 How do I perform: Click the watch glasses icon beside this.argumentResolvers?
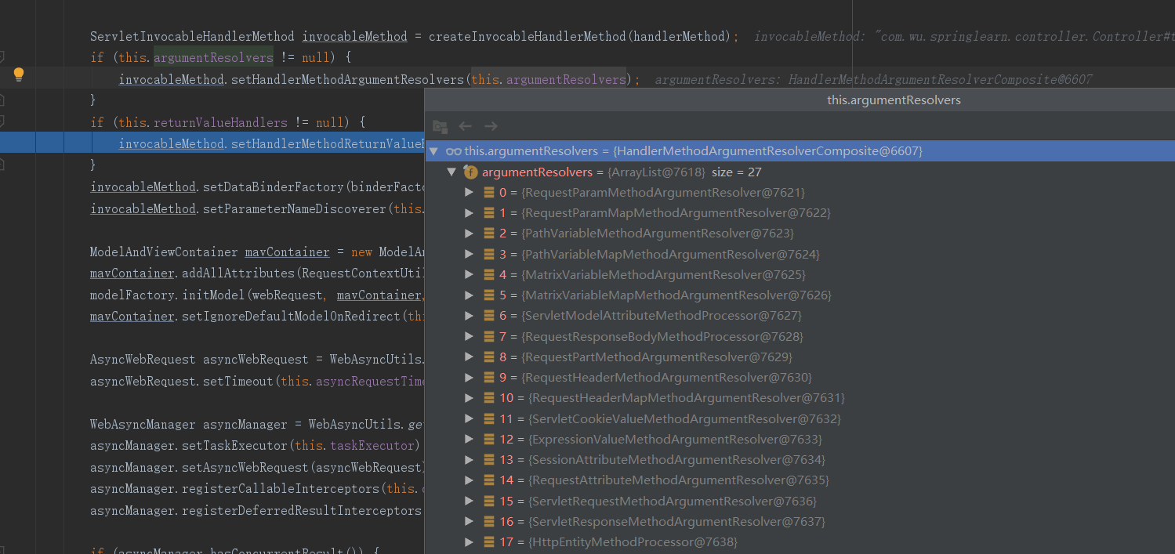click(453, 150)
